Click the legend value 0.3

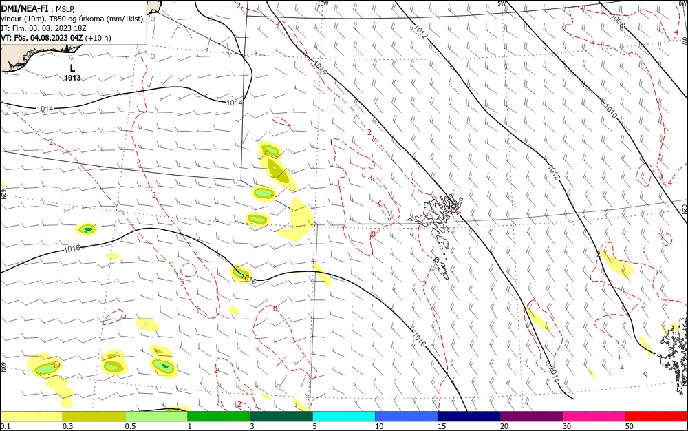pos(67,426)
